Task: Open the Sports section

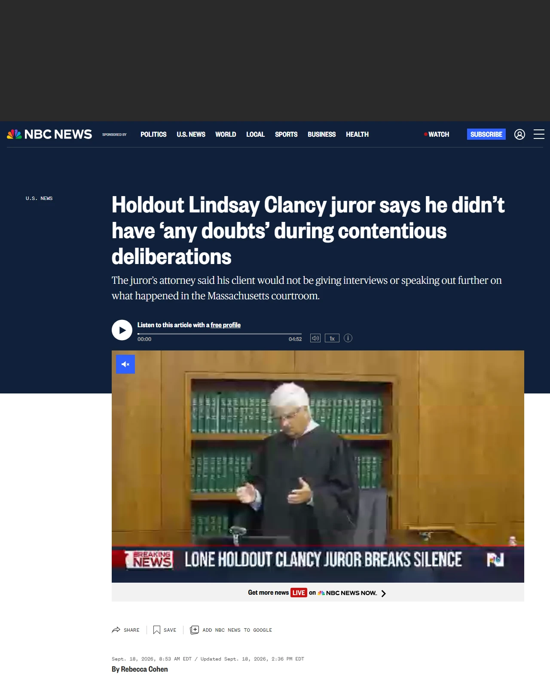Action: (286, 134)
